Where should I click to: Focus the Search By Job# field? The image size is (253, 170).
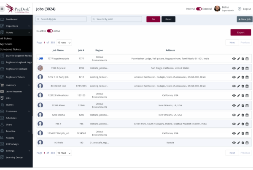[116, 19]
